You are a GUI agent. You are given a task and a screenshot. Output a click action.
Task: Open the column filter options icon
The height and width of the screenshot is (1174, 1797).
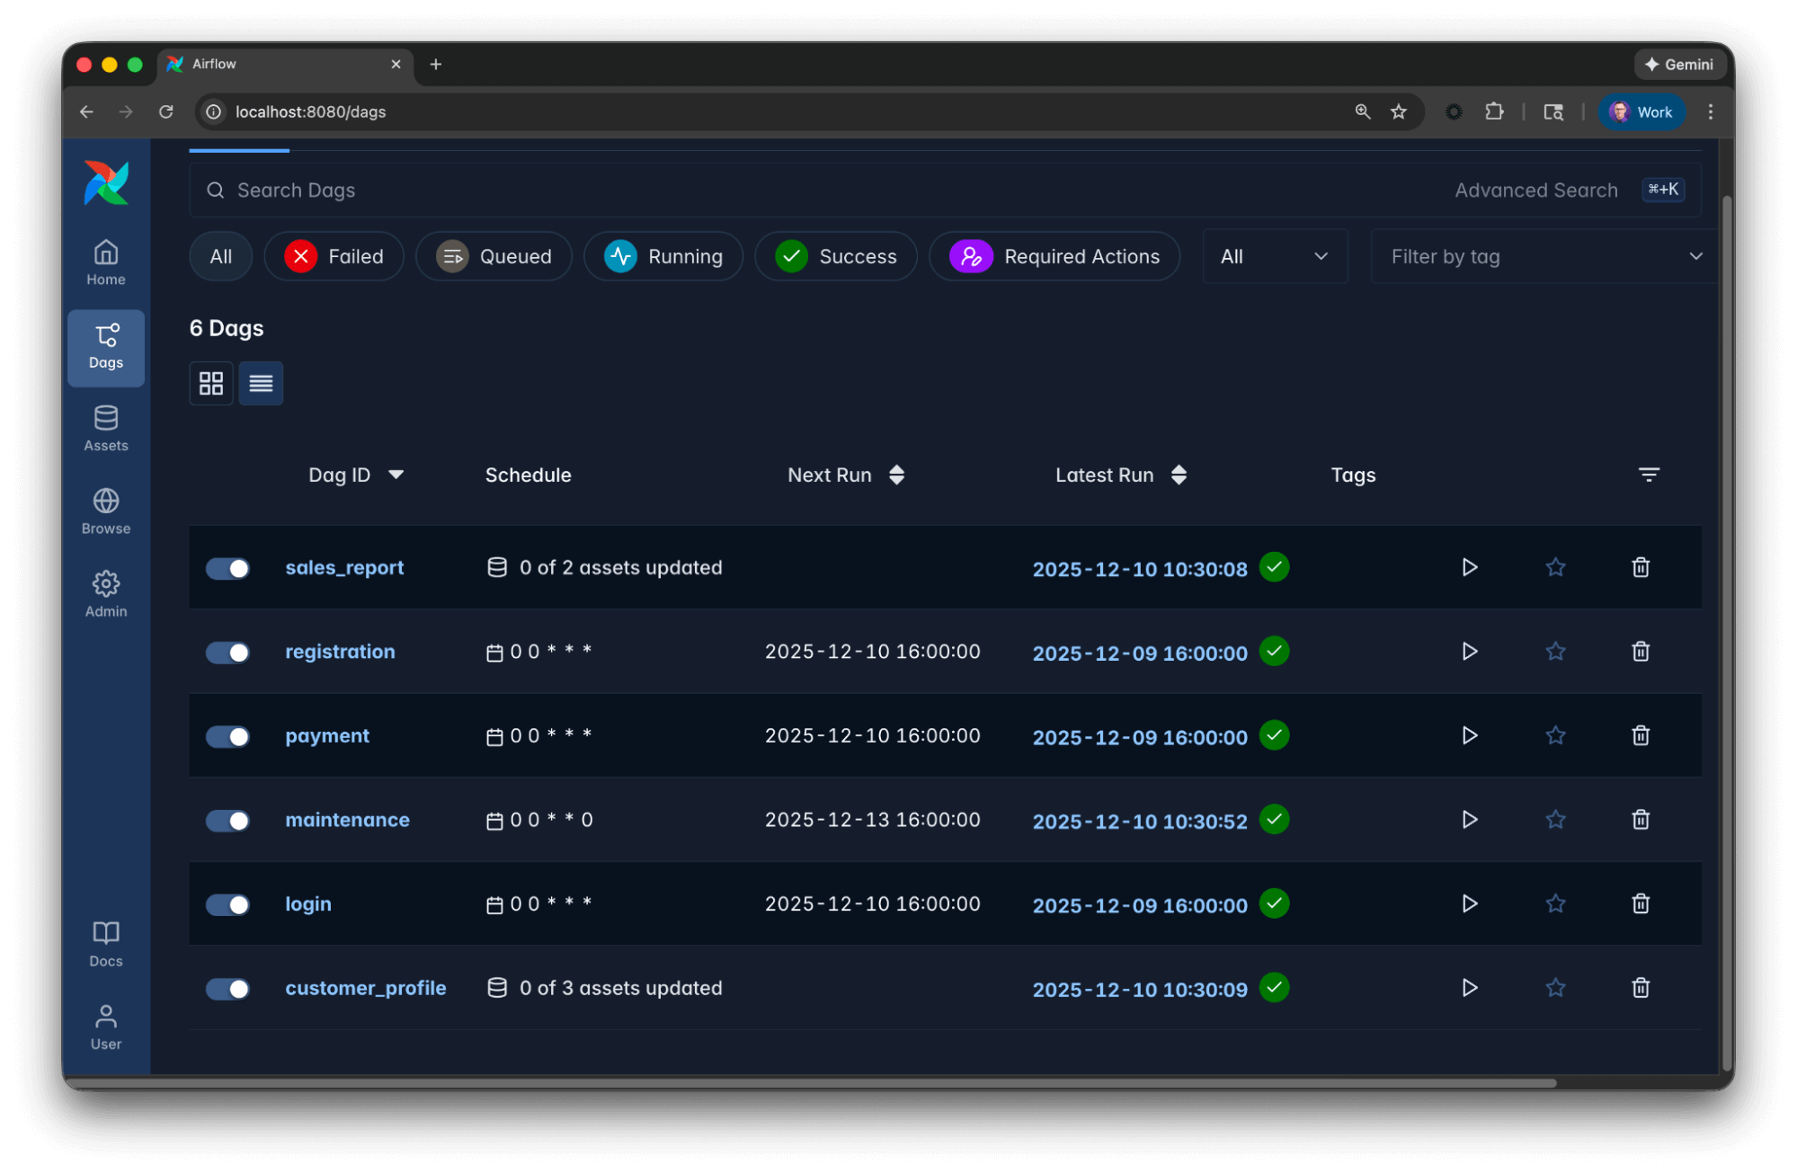1648,475
